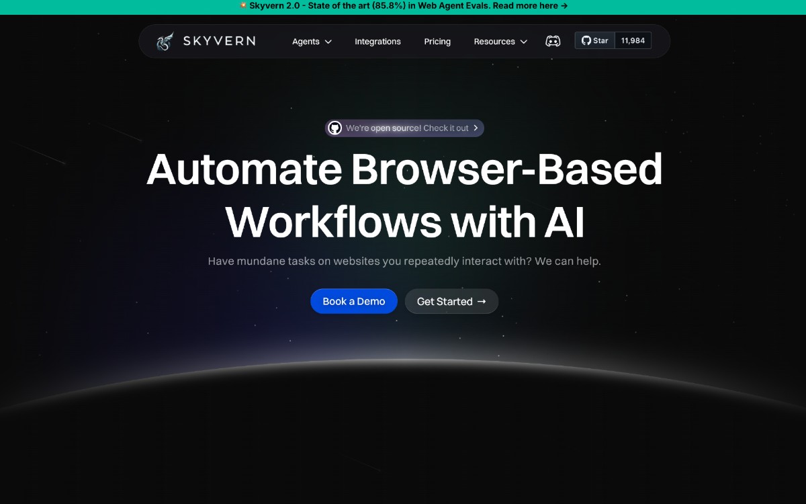Click the 11,984 star count

point(633,40)
